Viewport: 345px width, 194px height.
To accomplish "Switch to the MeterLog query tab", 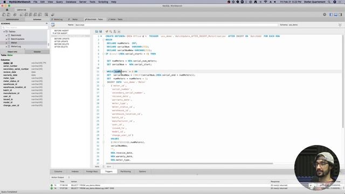I will click(x=58, y=19).
